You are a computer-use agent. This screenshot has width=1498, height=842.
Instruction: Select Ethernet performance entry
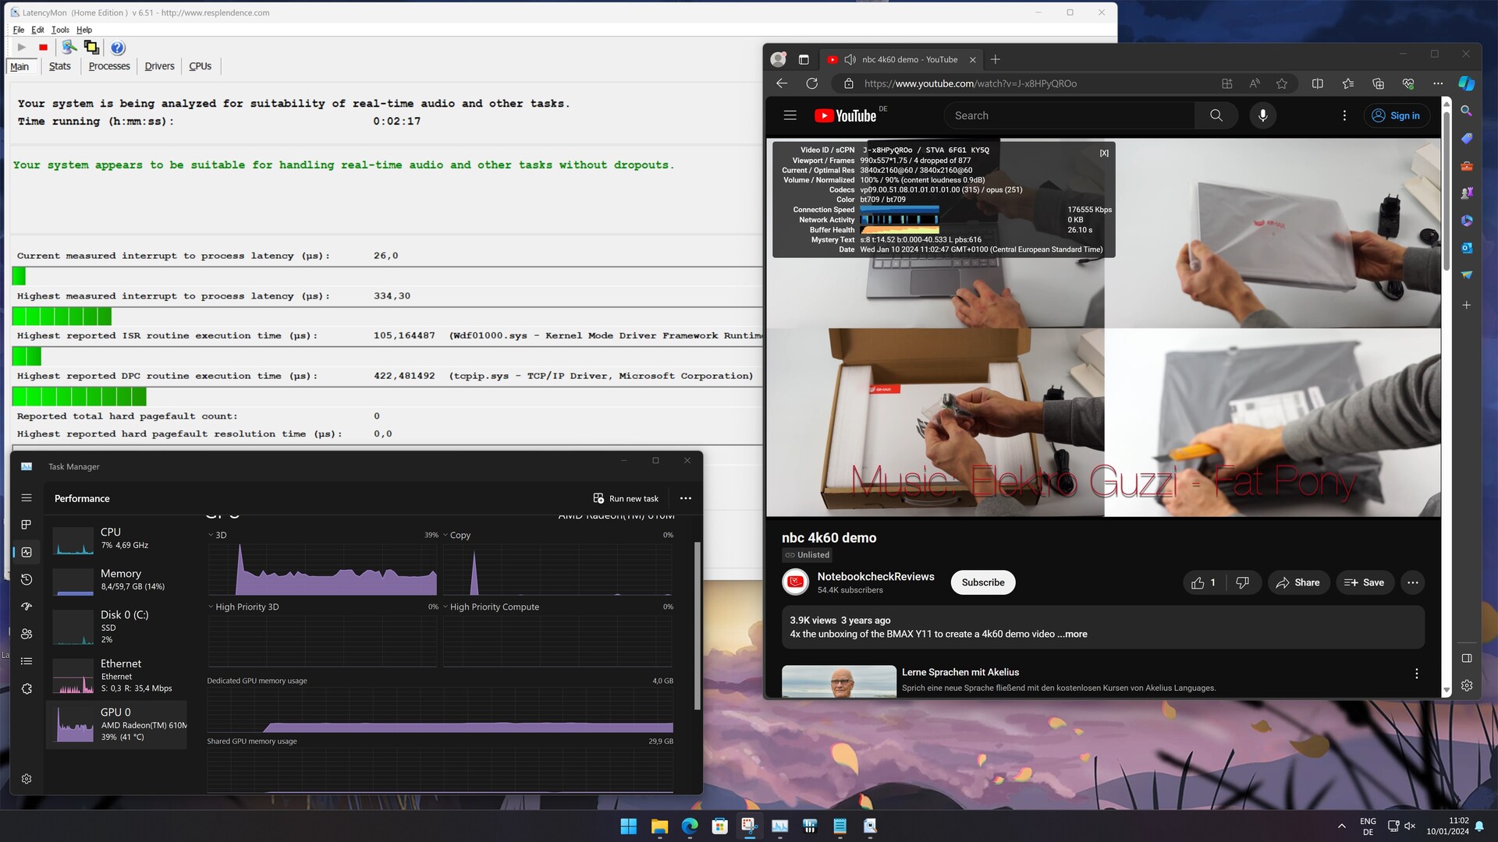tap(117, 675)
